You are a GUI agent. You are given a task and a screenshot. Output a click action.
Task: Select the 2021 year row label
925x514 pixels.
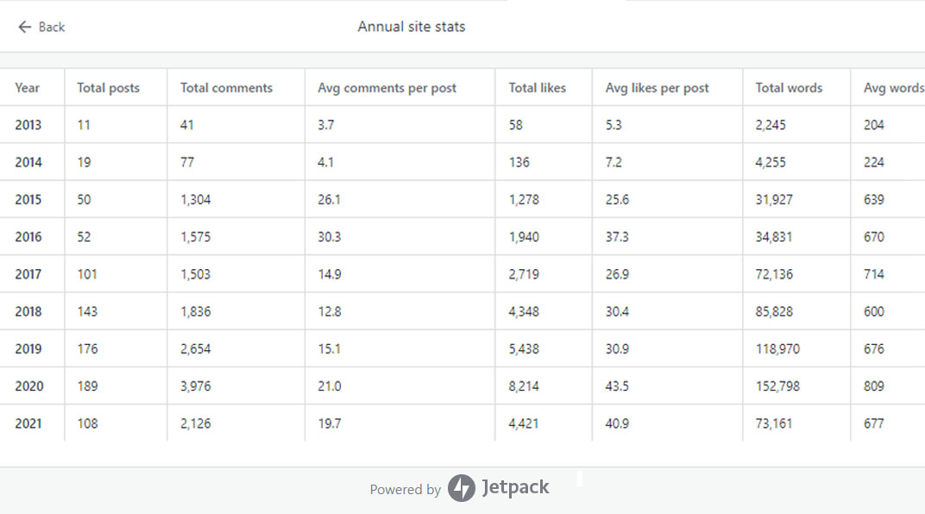28,423
